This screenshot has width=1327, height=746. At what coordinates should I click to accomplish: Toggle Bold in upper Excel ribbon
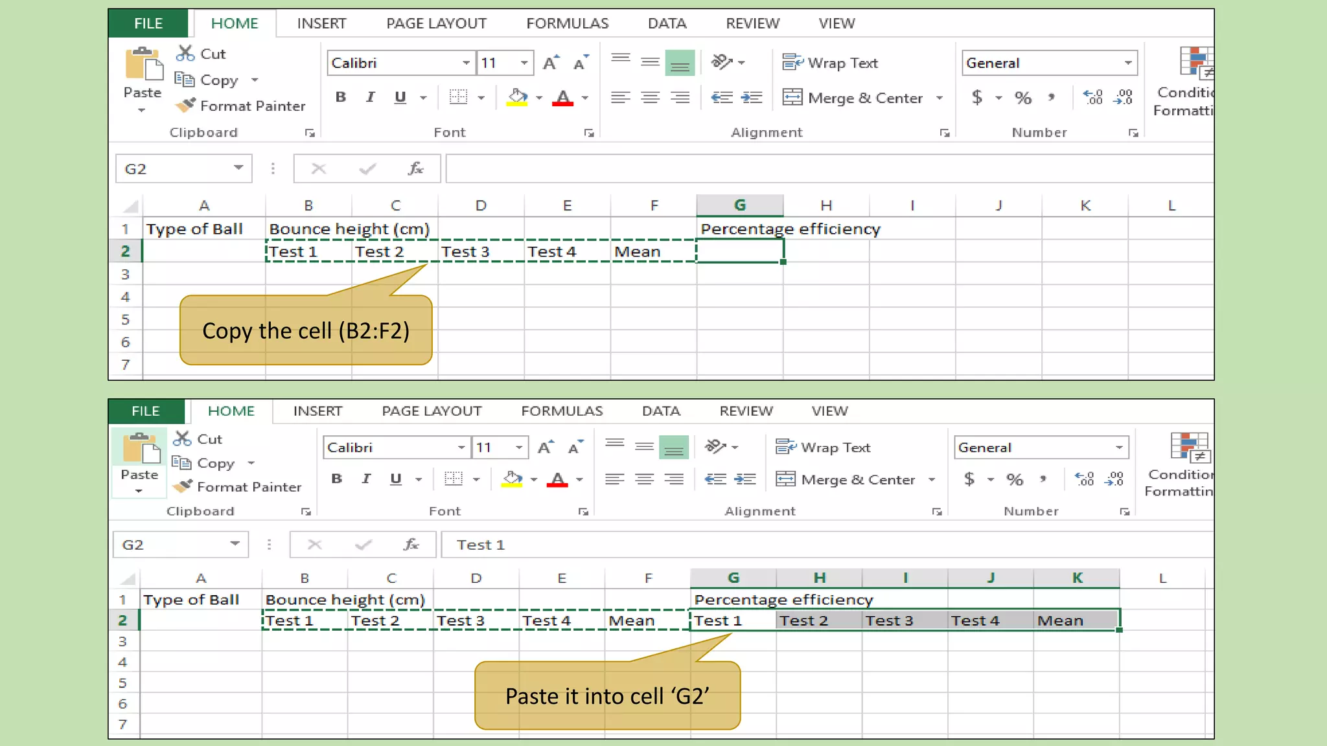340,98
